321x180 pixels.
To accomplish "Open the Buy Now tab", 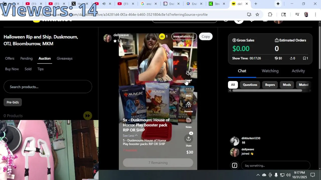I will 12,69.
